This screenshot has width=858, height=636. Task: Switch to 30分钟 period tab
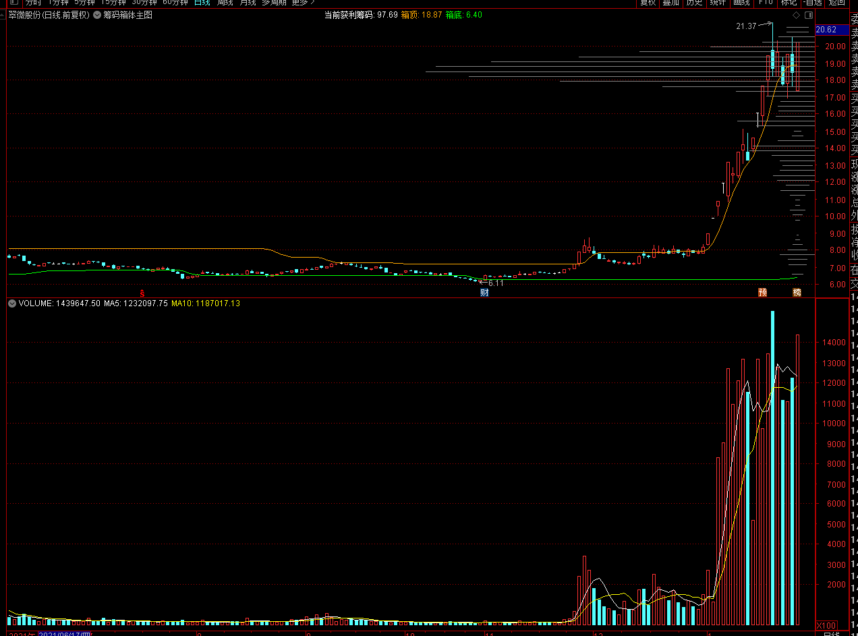coord(144,2)
